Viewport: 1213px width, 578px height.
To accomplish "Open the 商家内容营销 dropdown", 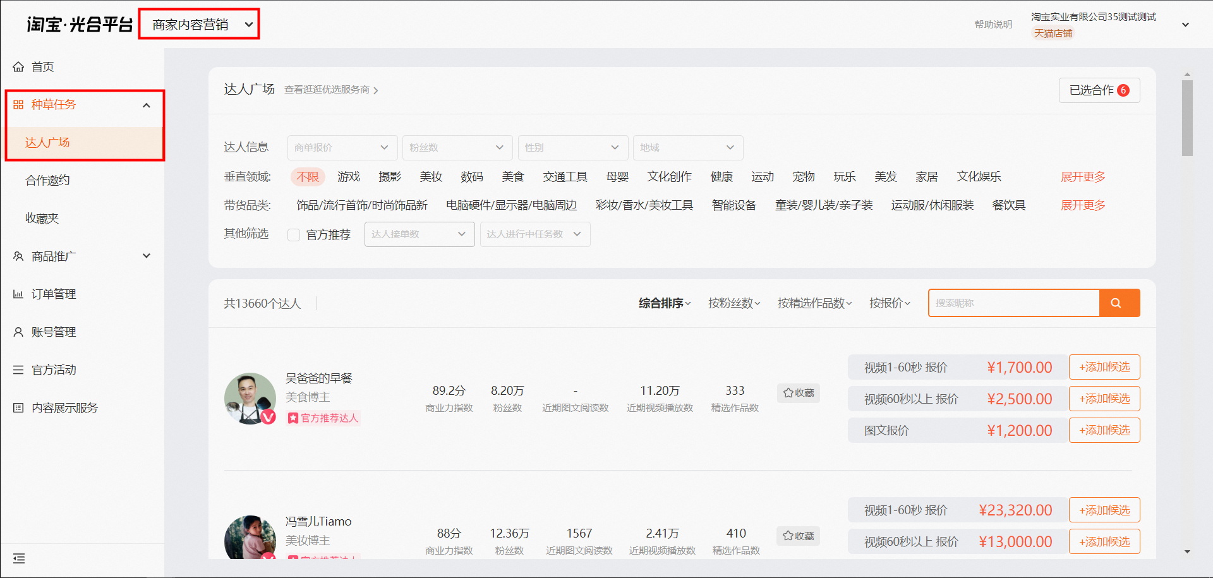I will [199, 25].
